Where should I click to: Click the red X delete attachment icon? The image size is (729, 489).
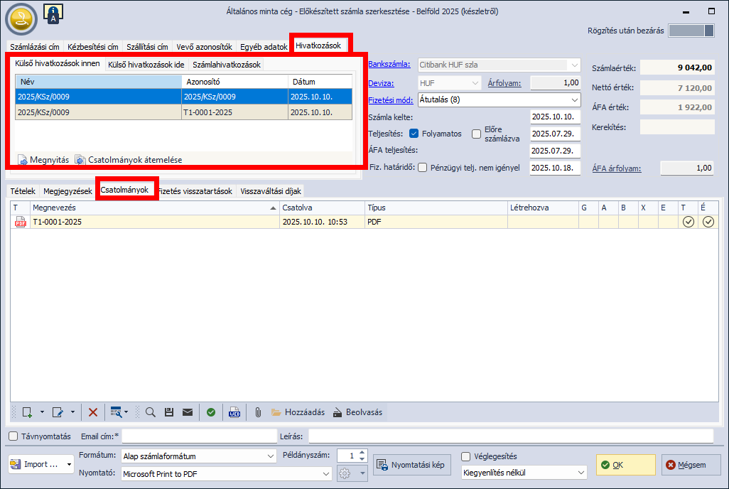click(x=93, y=412)
